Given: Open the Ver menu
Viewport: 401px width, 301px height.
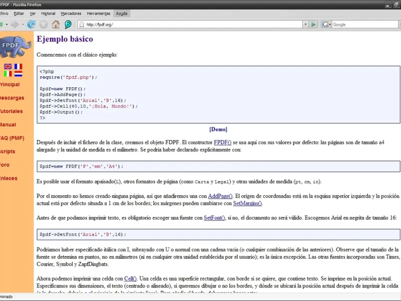Looking at the screenshot, I should point(33,14).
